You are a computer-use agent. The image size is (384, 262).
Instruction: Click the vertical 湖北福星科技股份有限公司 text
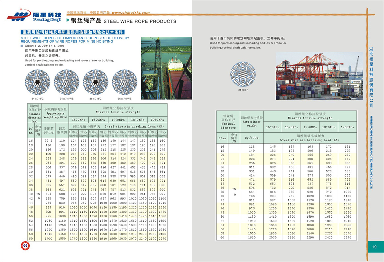[x=371, y=77]
